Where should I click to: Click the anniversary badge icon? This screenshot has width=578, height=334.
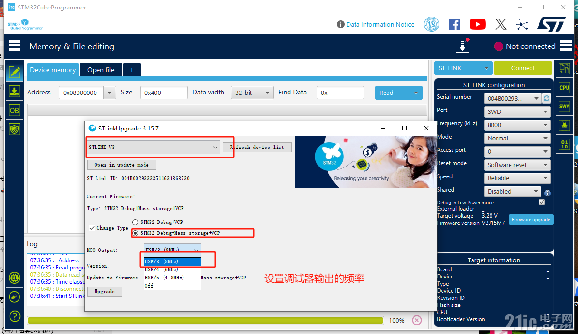tap(432, 24)
